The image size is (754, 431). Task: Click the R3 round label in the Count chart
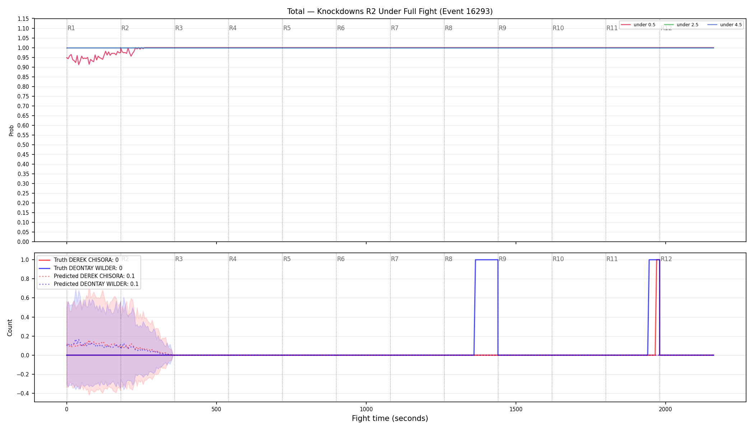(179, 259)
